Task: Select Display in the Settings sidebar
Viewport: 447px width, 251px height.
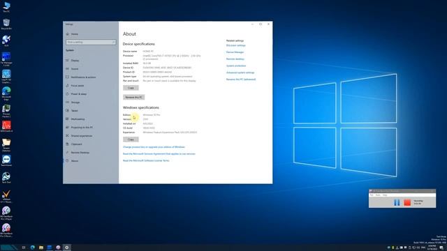Action: click(75, 61)
